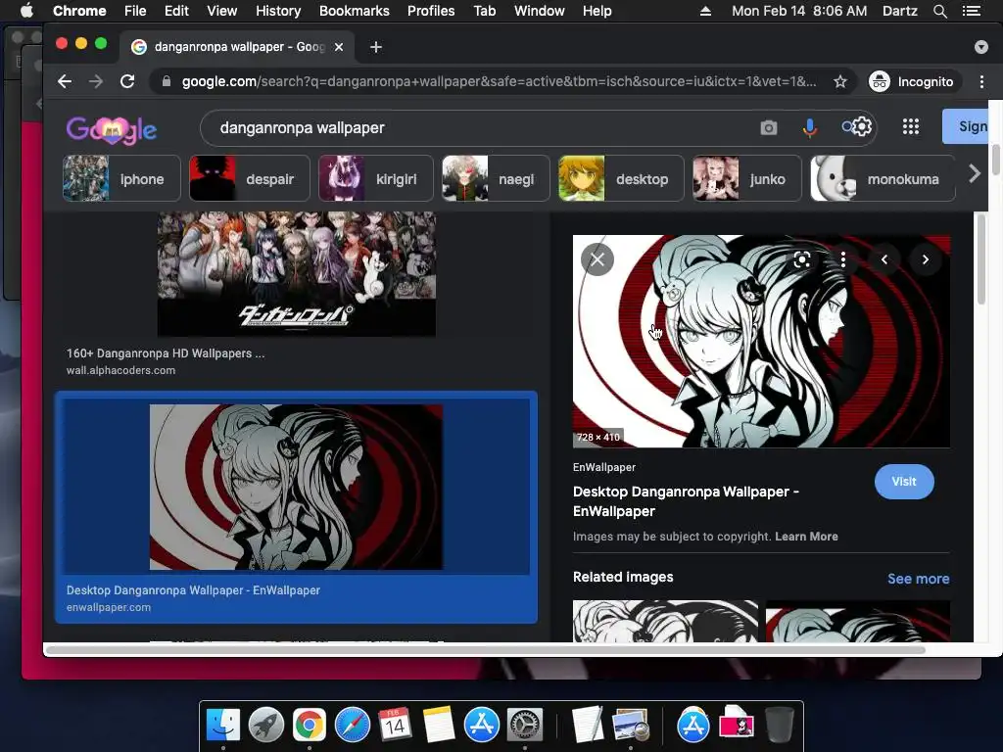Open the Bookmarks menu
This screenshot has height=752, width=1003.
[x=355, y=11]
